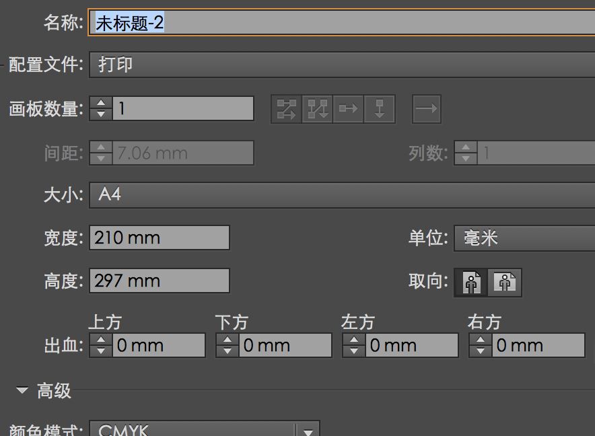Viewport: 595px width, 436px height.
Task: Select the Arrange by Row artboard layout icon
Action: pyautogui.click(x=348, y=108)
